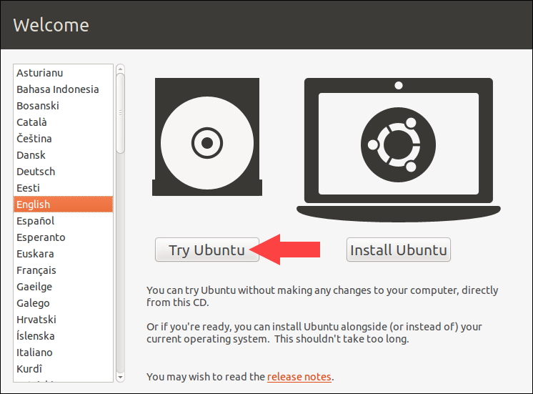Select Català language
This screenshot has height=394, width=533.
(63, 122)
